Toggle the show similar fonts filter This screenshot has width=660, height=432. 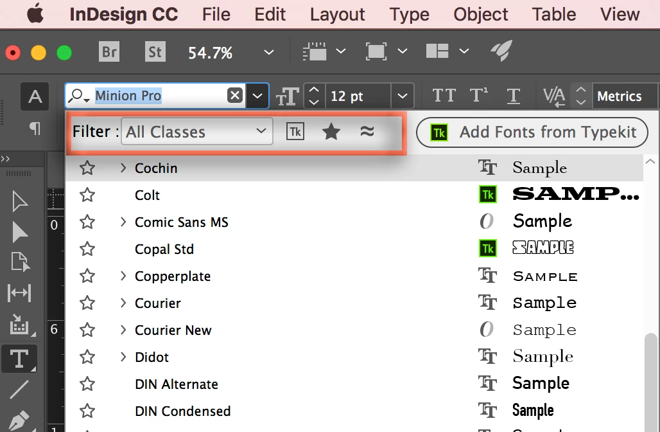(x=367, y=132)
